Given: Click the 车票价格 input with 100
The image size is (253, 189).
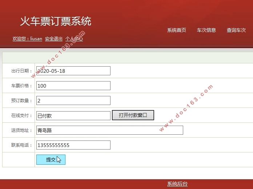Looking at the screenshot, I should 73,86.
